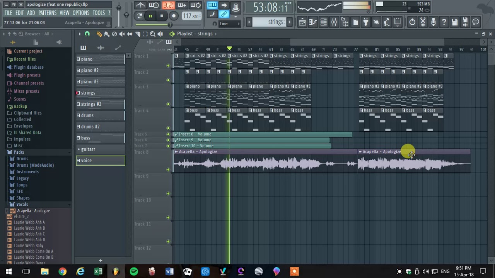This screenshot has width=495, height=278.
Task: Add new pattern with plus button
Action: [x=101, y=261]
